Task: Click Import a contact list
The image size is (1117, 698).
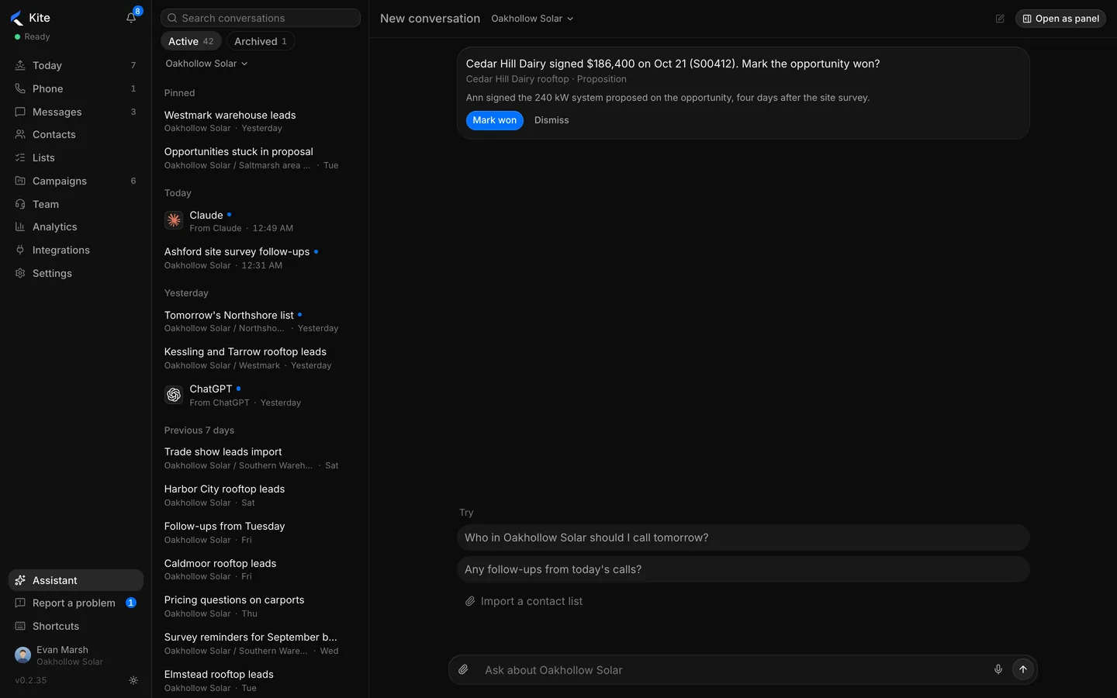Action: (524, 601)
